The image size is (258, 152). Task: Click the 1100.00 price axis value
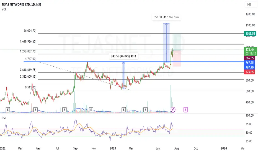click(x=250, y=25)
